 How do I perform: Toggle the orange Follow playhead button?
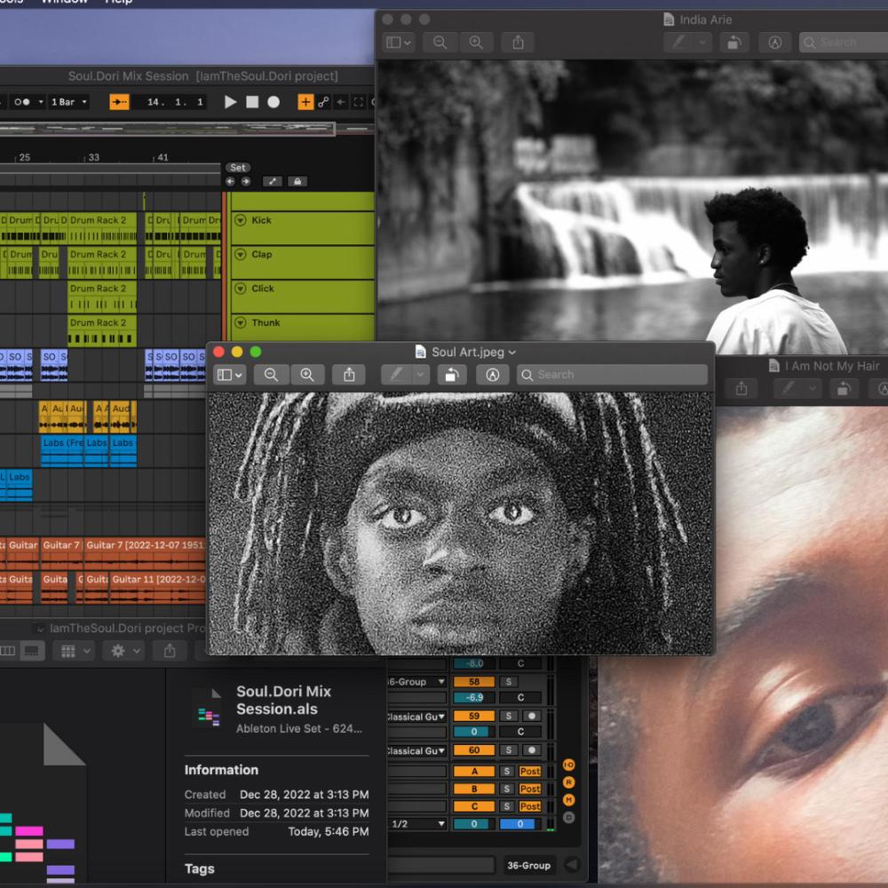pos(119,102)
